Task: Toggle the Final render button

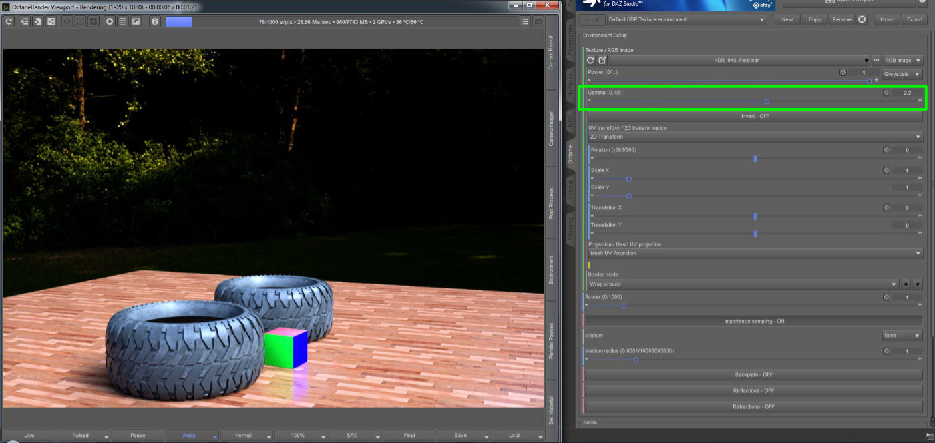Action: pyautogui.click(x=409, y=435)
